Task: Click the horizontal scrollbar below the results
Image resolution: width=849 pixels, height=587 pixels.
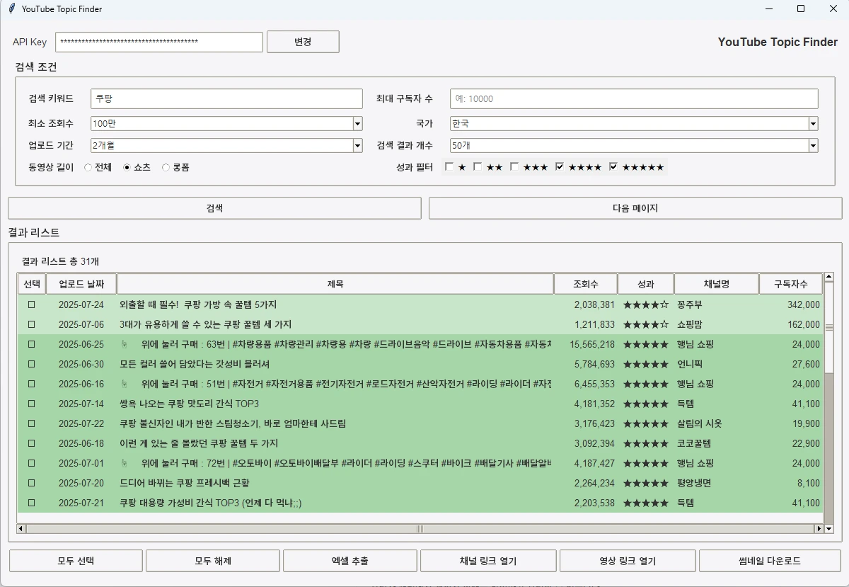Action: pos(420,528)
